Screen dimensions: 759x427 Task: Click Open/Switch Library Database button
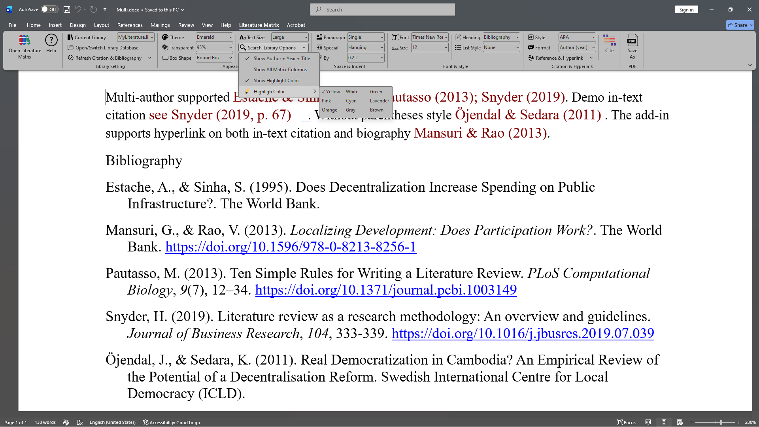103,48
